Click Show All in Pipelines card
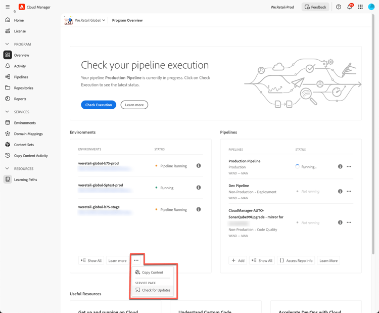379x313 pixels. (x=262, y=260)
